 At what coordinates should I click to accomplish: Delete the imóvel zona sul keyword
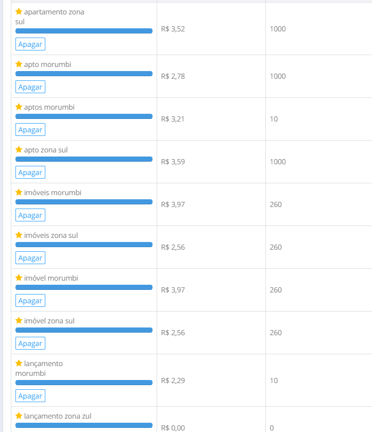pyautogui.click(x=30, y=343)
